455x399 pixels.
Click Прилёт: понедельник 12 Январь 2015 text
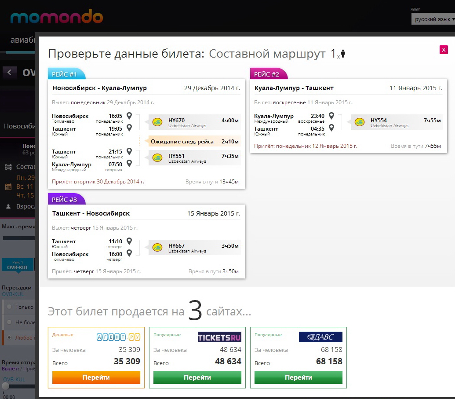coord(306,146)
